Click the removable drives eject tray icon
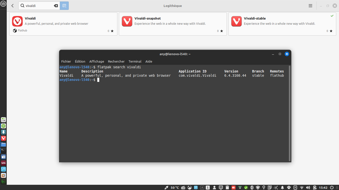This screenshot has height=190, width=339. click(x=295, y=187)
